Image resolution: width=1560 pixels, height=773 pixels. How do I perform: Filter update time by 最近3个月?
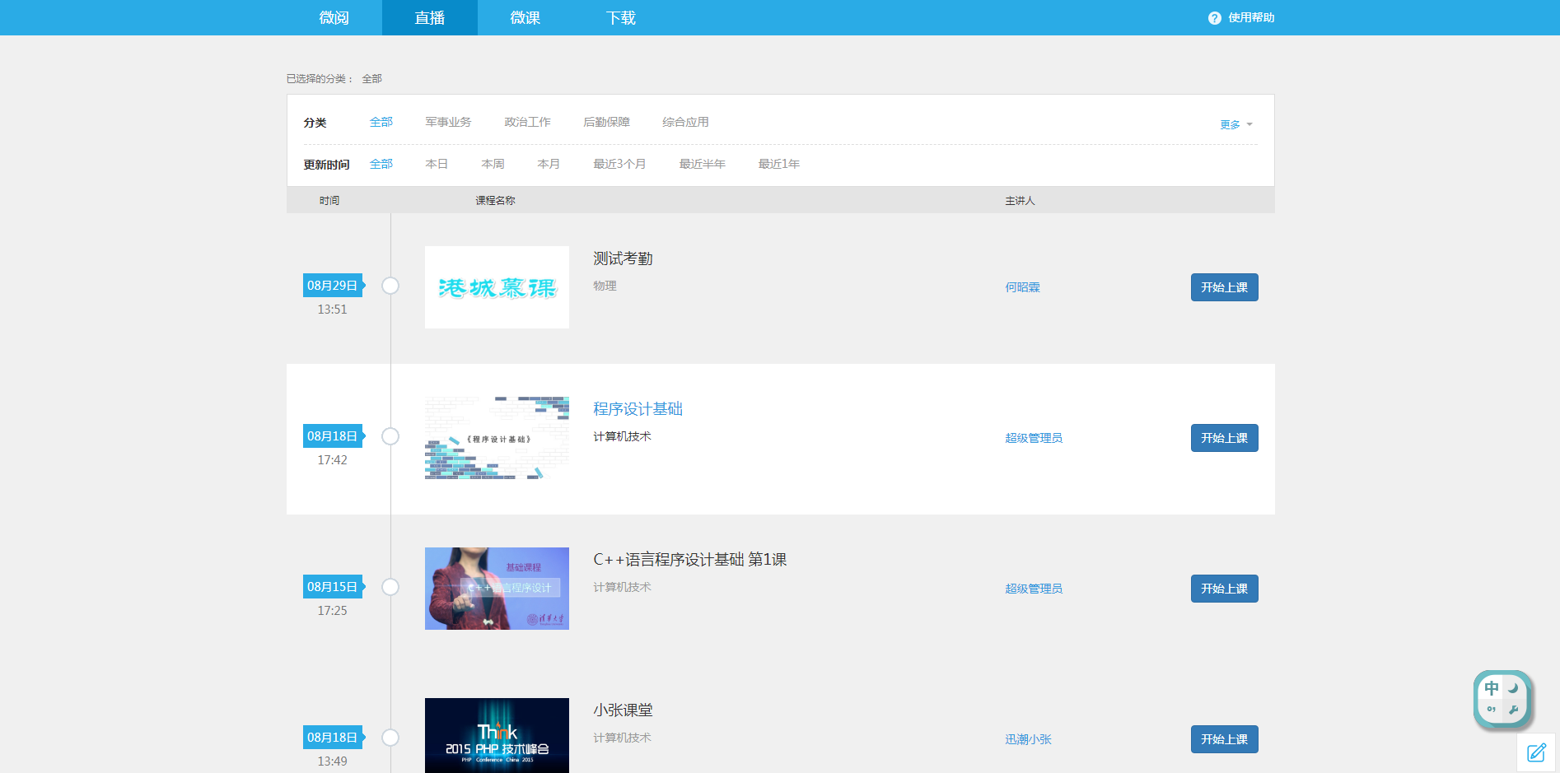coord(619,164)
